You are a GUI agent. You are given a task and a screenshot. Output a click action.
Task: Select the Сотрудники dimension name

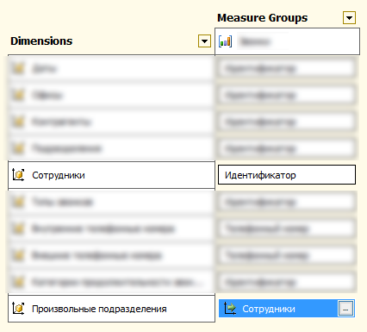tap(59, 175)
